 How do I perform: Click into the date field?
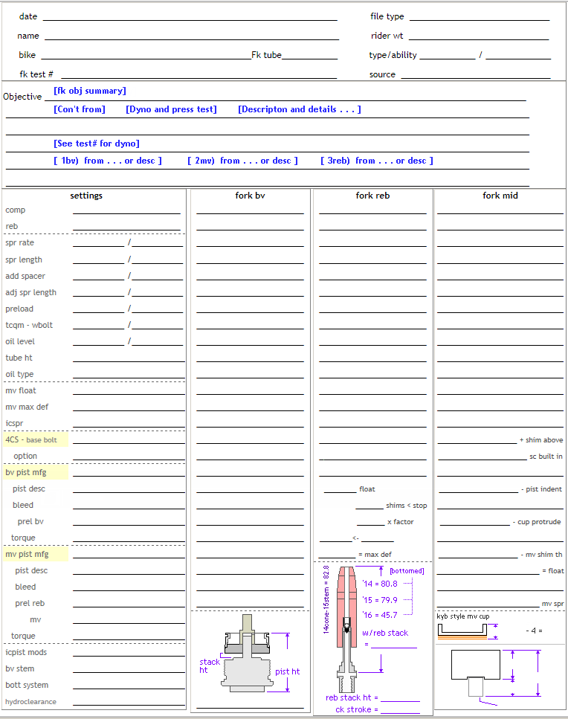pyautogui.click(x=190, y=16)
